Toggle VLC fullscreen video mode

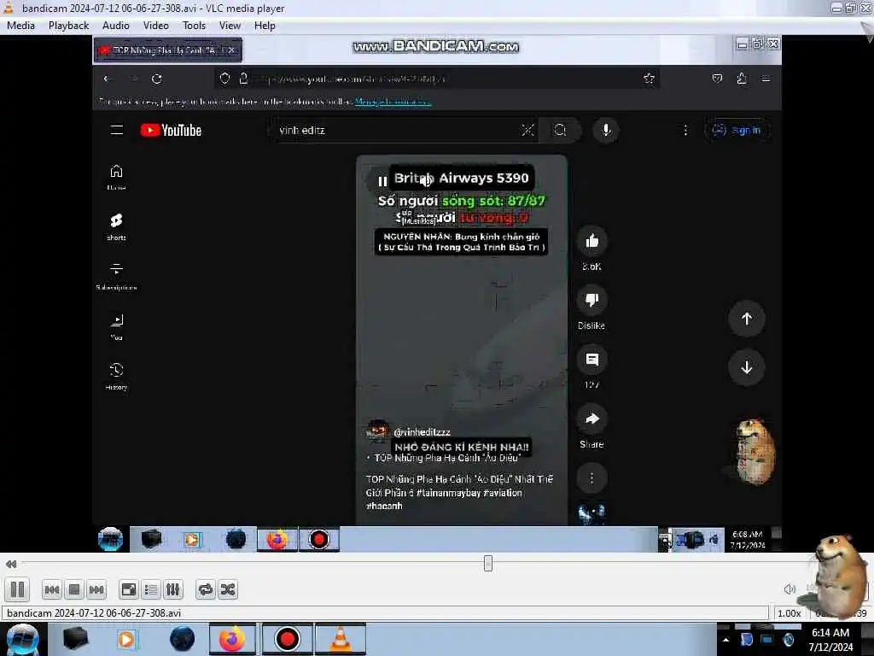[129, 589]
